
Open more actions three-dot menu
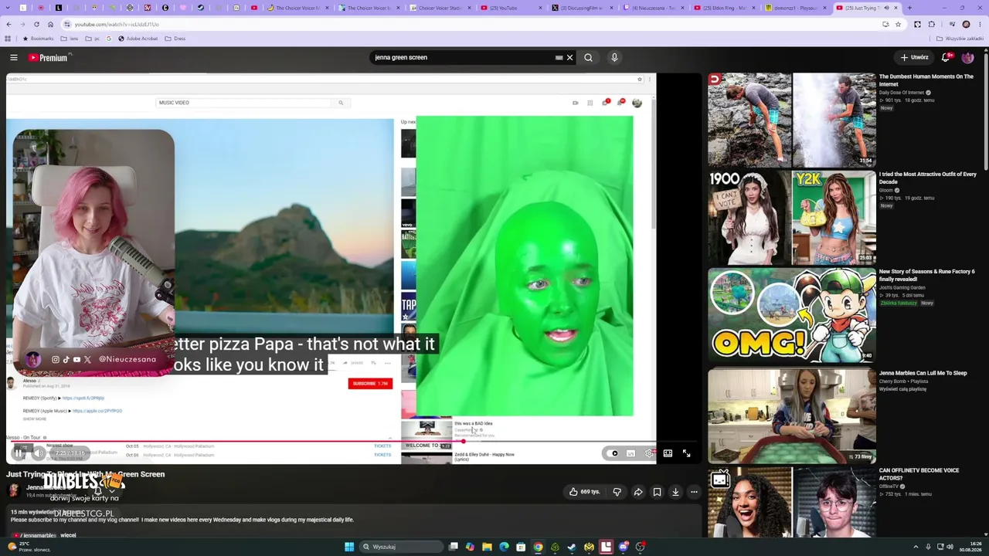coord(694,492)
